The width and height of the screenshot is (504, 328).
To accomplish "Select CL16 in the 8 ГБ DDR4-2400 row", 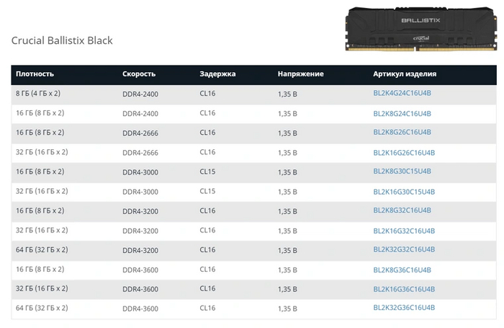I will pos(207,94).
